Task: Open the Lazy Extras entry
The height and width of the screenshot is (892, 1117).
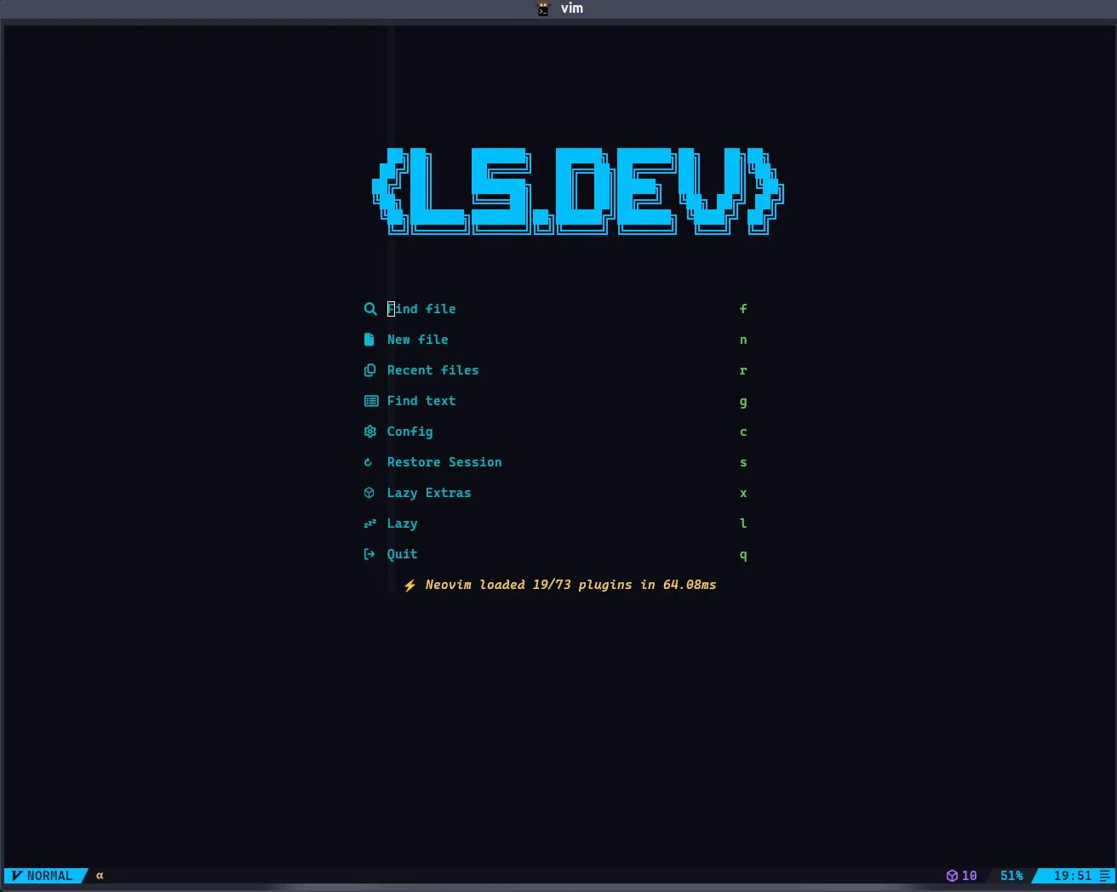Action: pos(555,493)
